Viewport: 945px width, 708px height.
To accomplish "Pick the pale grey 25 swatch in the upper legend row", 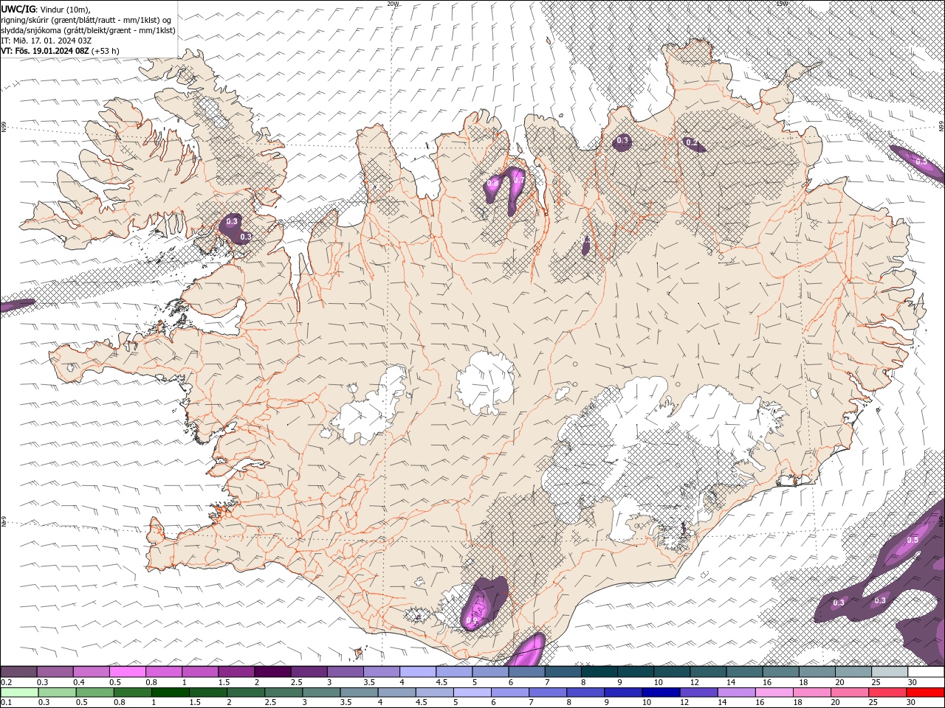I will click(x=890, y=672).
